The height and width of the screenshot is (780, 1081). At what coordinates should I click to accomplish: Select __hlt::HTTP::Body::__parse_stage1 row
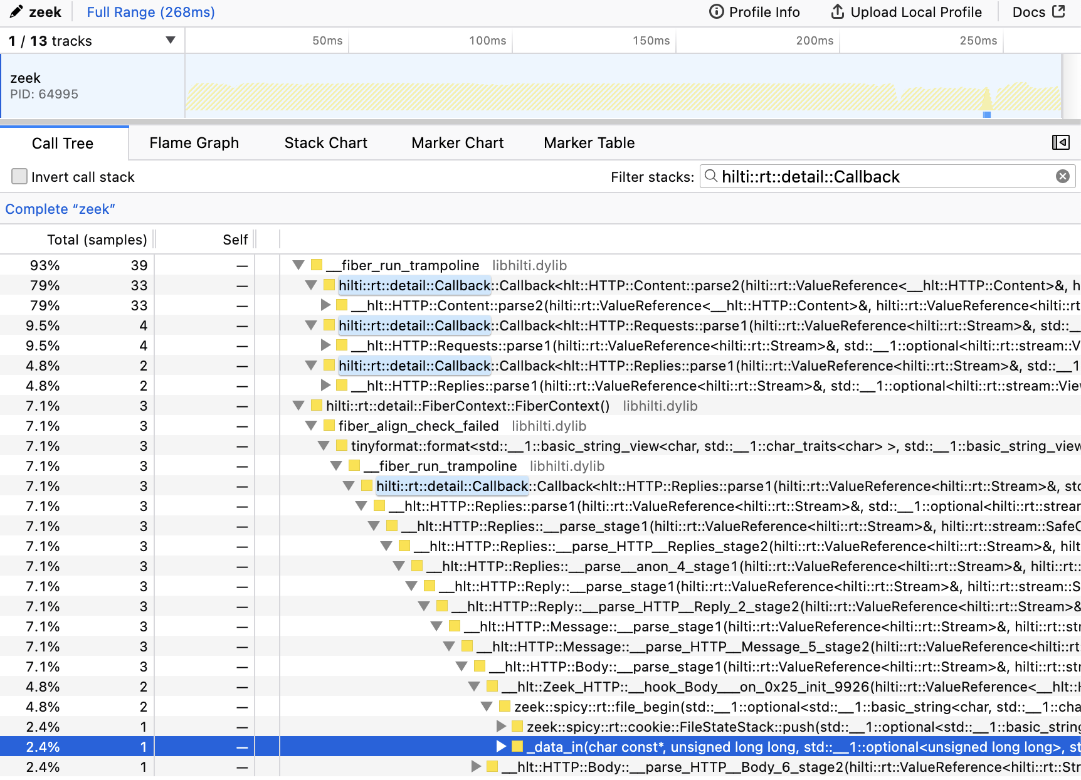(540, 667)
